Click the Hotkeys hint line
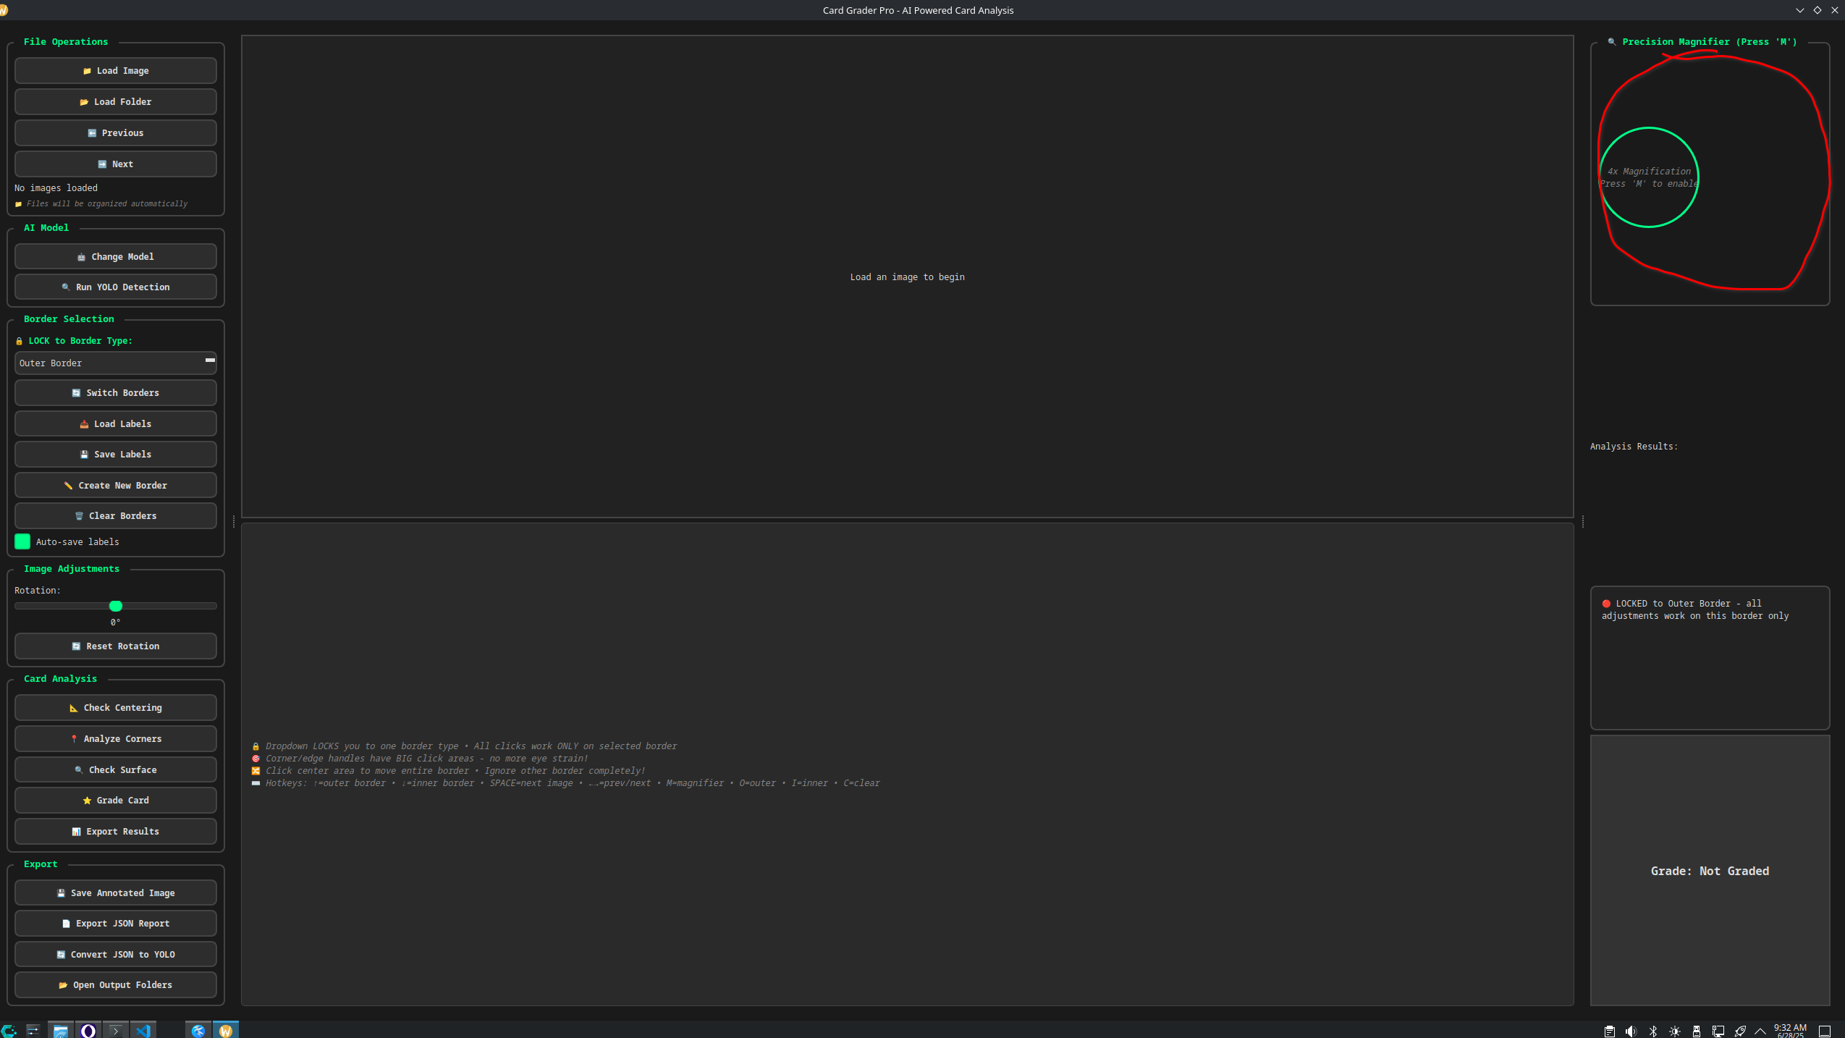This screenshot has width=1845, height=1038. click(565, 782)
